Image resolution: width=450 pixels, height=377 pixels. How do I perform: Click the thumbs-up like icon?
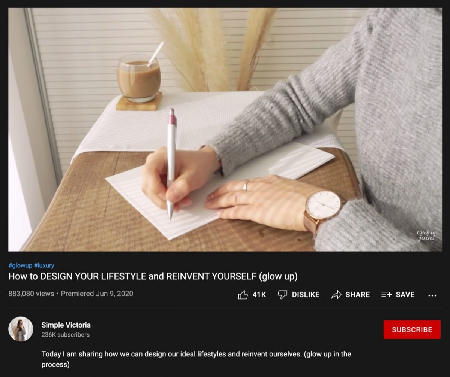243,295
